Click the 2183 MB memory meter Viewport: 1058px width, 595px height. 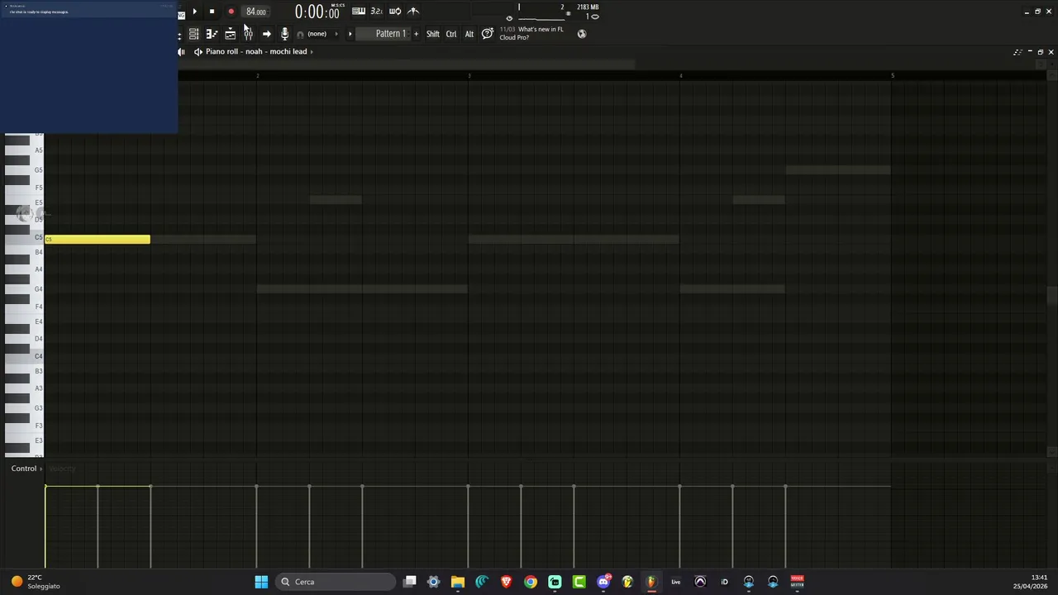tap(588, 7)
